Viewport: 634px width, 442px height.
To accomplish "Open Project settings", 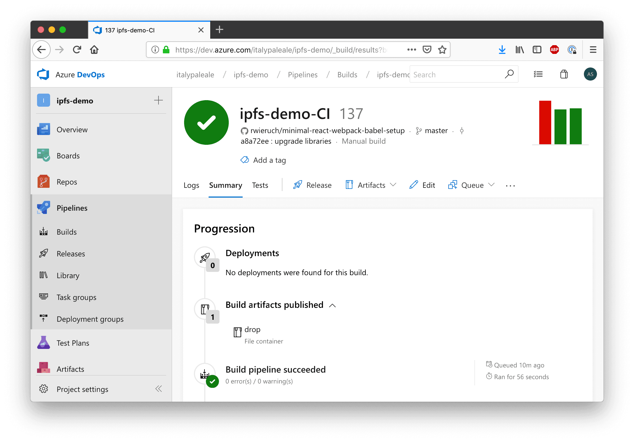I will coord(82,389).
